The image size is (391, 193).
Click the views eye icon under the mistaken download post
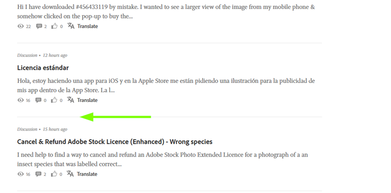pyautogui.click(x=21, y=27)
